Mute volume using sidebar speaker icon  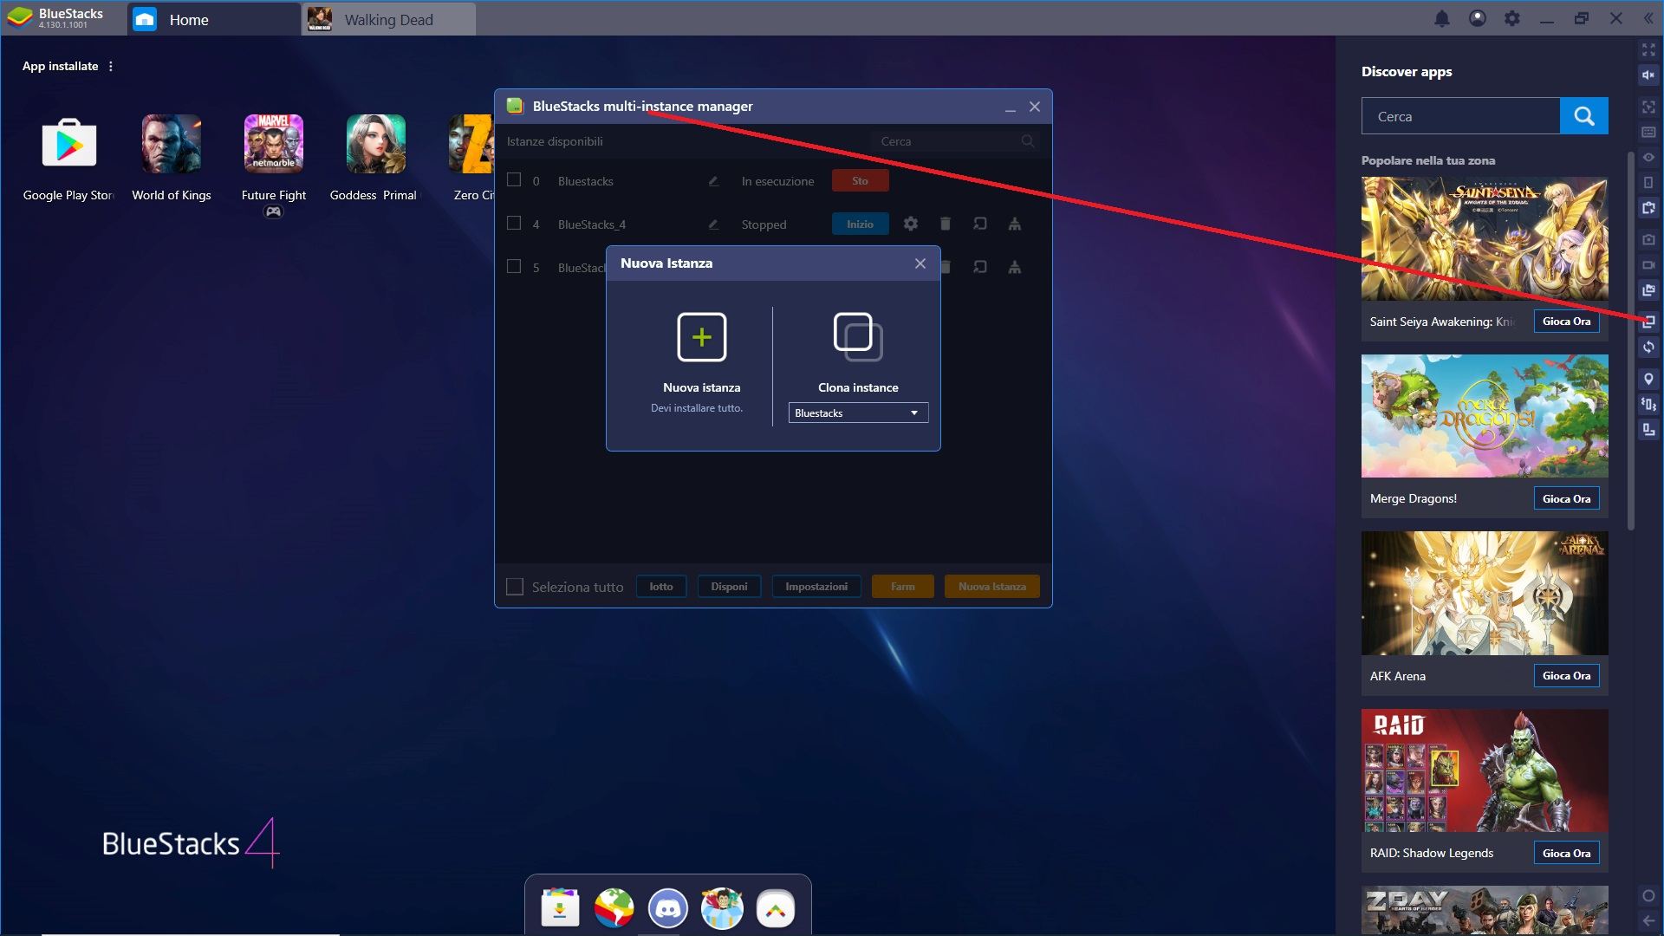click(x=1648, y=75)
